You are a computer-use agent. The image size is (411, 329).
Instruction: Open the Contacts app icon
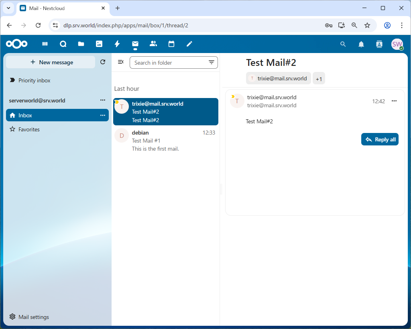tap(153, 44)
